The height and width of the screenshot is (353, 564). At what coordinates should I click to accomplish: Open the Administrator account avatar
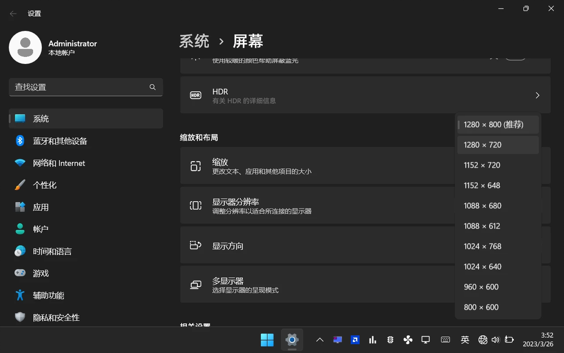pyautogui.click(x=25, y=47)
